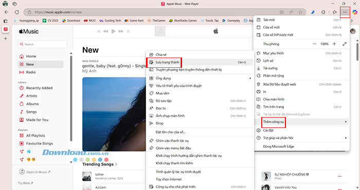The width and height of the screenshot is (360, 190).
Task: Open Cài đặt in the Edge menu
Action: [302, 130]
